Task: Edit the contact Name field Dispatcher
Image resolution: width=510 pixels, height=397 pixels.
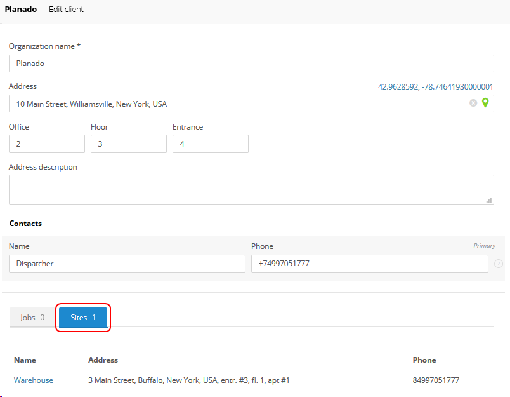Action: [127, 264]
